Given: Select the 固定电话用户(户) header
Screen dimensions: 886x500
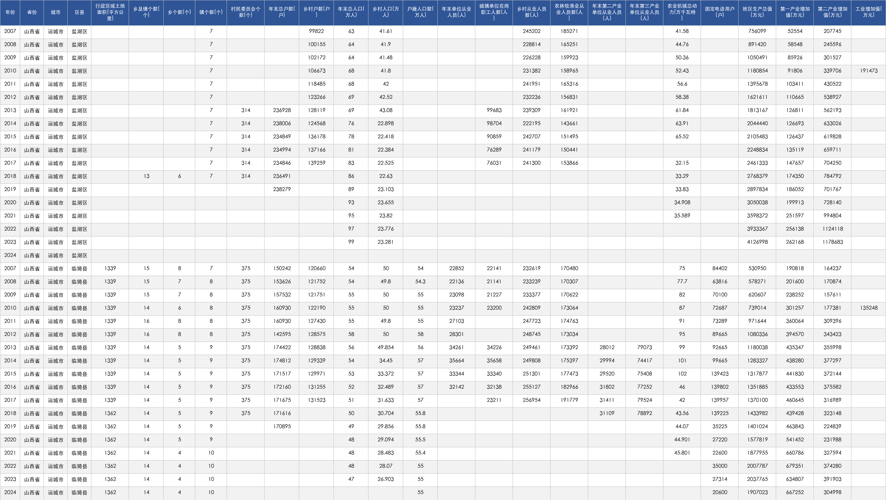Looking at the screenshot, I should pos(719,13).
